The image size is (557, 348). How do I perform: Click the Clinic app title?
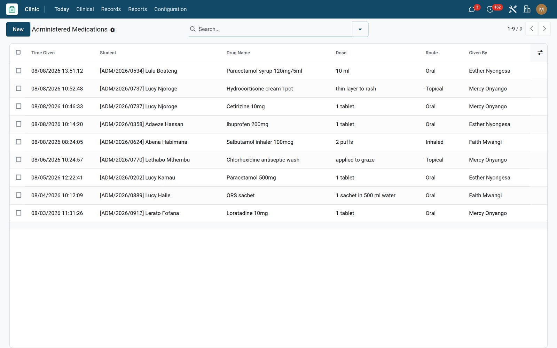coord(32,9)
